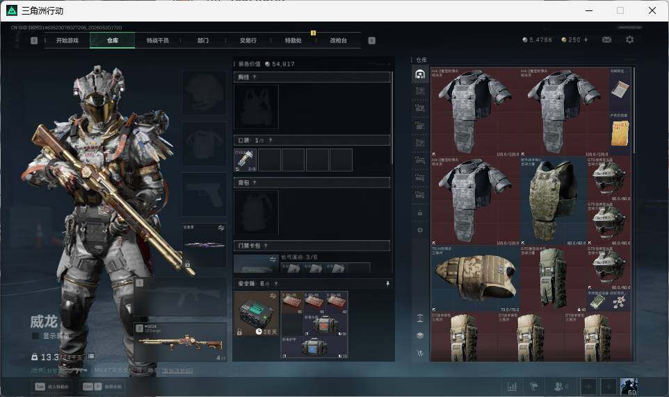The width and height of the screenshot is (669, 397).
Task: Open the settings gear icon
Action: pos(630,40)
